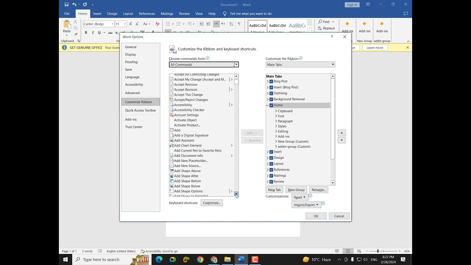Uncheck the Layout tab checkbox
Screen dimensions: 471x265
click(x=271, y=164)
